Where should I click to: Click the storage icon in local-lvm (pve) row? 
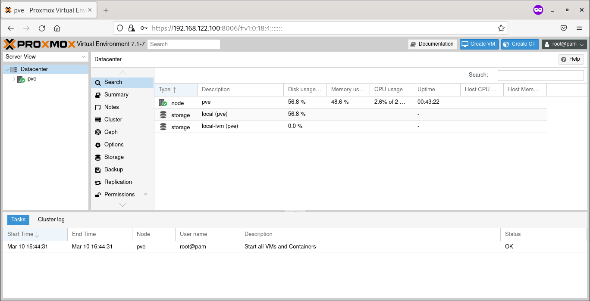pos(163,127)
